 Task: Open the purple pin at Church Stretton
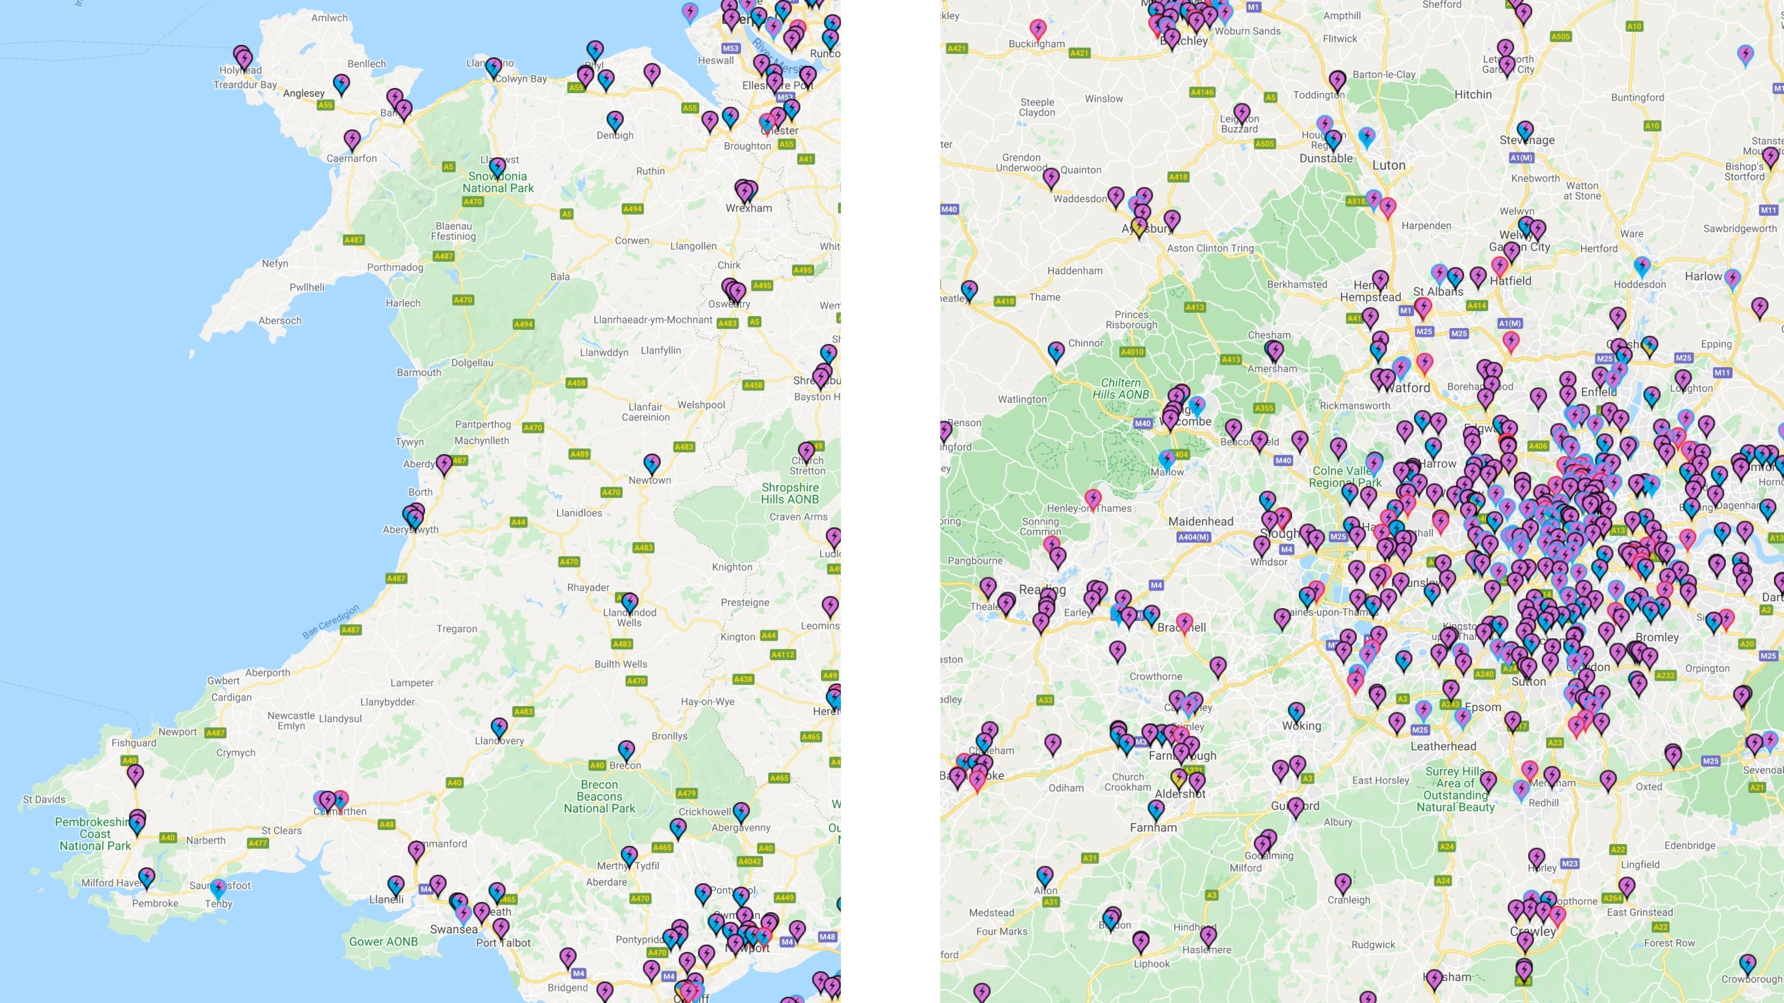(806, 452)
